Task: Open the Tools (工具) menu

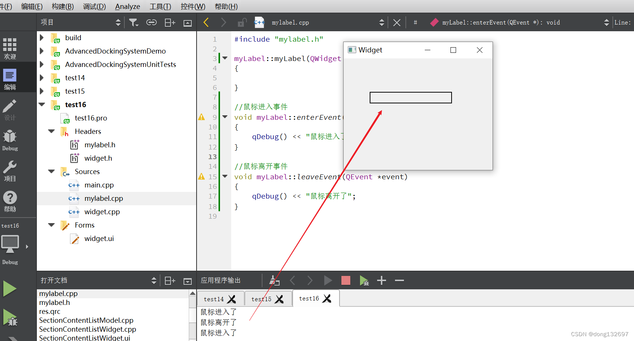Action: (160, 6)
